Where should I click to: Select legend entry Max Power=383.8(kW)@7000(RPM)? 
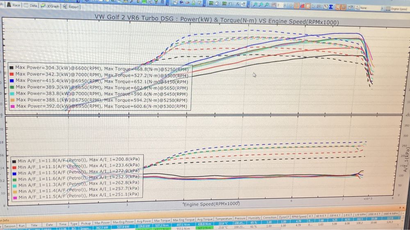coord(99,94)
